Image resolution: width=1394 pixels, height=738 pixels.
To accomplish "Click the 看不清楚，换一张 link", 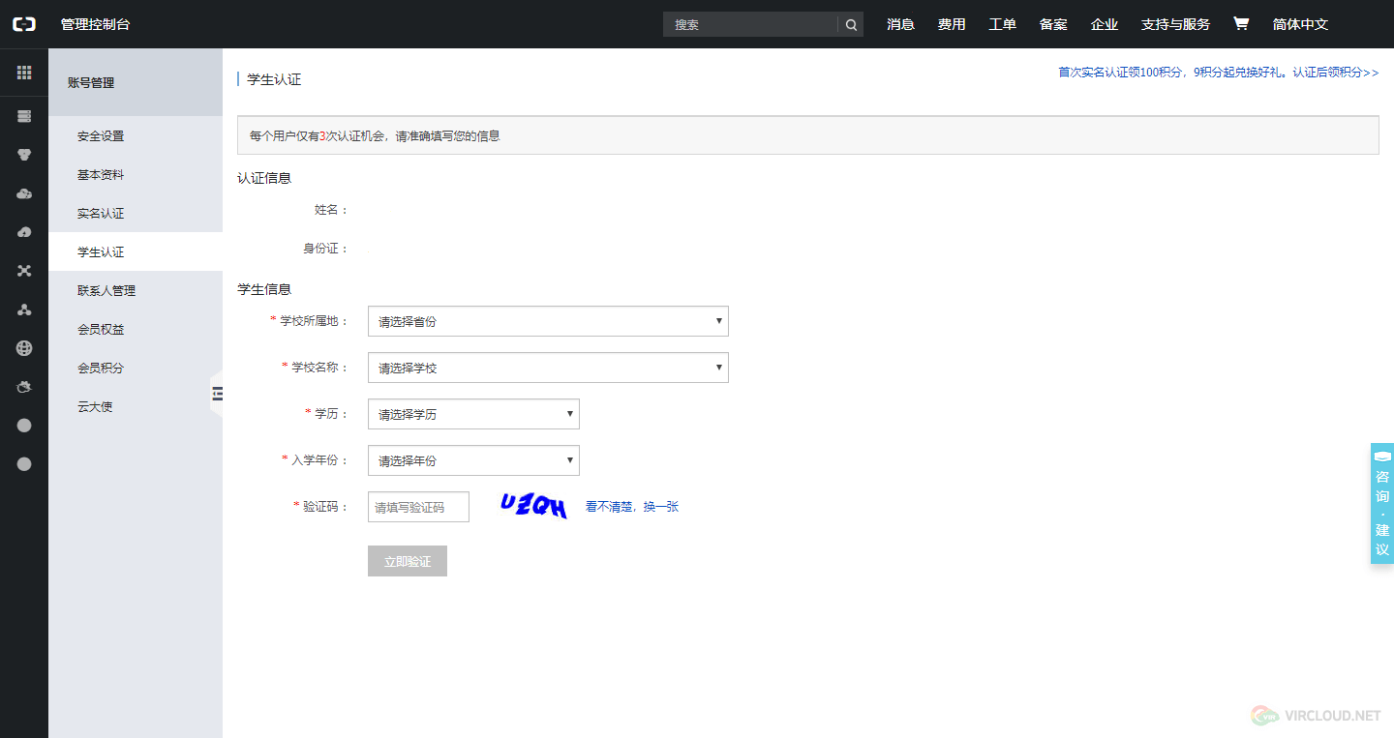I will (x=632, y=506).
